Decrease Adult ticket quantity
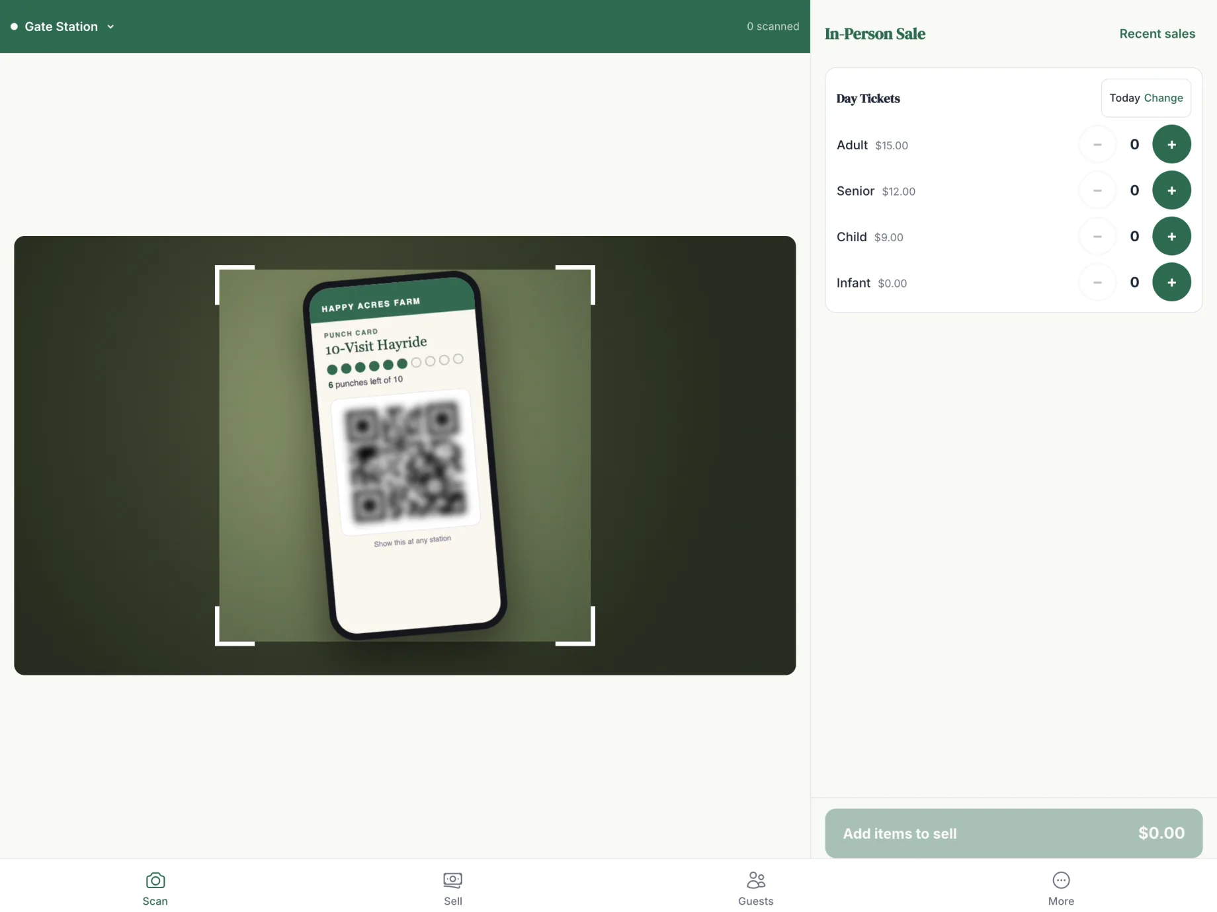The width and height of the screenshot is (1217, 912). pyautogui.click(x=1097, y=144)
